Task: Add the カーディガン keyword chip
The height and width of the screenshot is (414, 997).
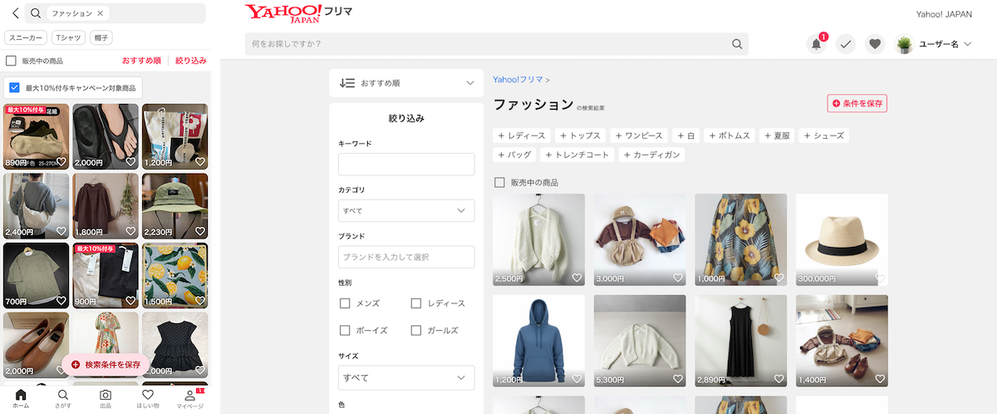Action: tap(652, 155)
